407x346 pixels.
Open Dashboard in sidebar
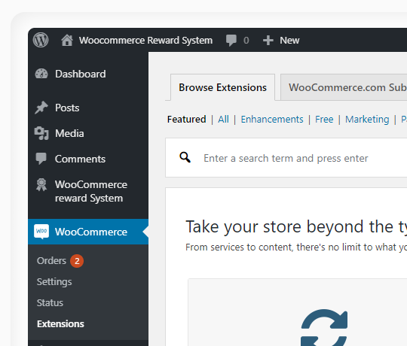tap(81, 74)
